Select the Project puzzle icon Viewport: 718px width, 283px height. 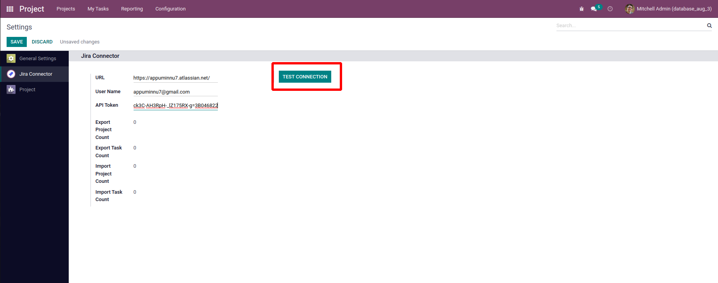point(11,90)
